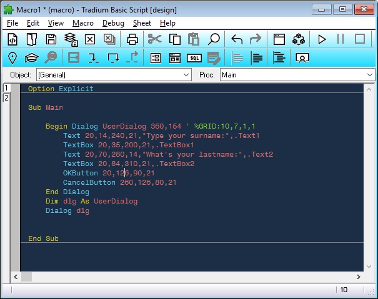Click the Find magnifier icon
378x299 pixels.
tap(214, 39)
